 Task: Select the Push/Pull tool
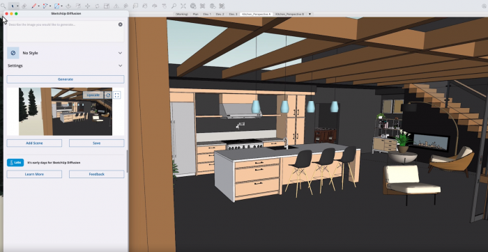click(x=68, y=6)
